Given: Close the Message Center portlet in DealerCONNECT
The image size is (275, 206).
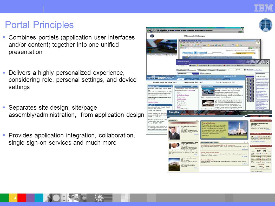Looking at the screenshot, I should click(x=172, y=87).
